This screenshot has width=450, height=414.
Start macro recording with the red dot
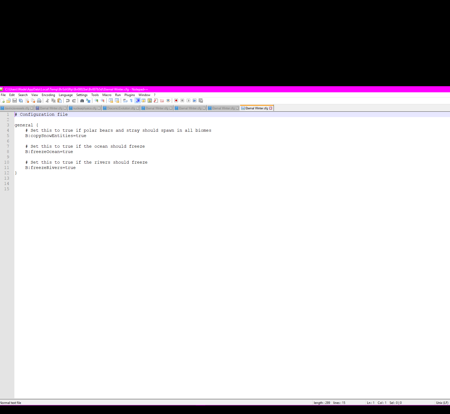(x=176, y=101)
